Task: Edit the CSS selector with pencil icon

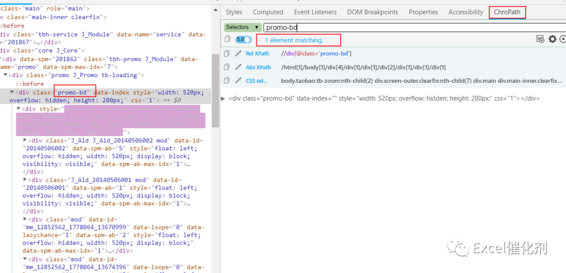Action: pos(238,81)
